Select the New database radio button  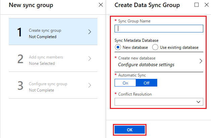pos(118,47)
